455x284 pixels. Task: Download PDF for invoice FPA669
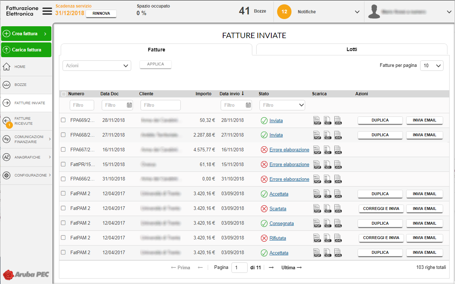pos(317,120)
